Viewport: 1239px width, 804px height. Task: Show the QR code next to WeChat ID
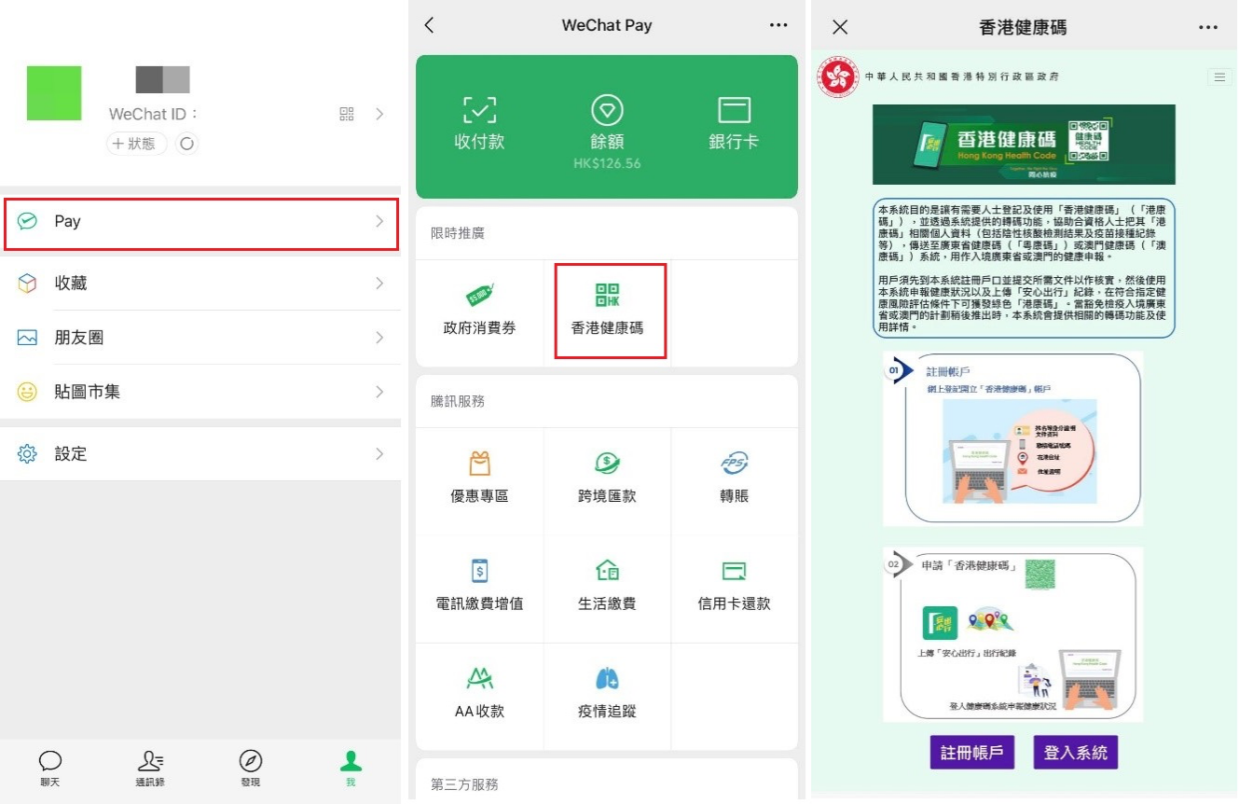tap(348, 114)
